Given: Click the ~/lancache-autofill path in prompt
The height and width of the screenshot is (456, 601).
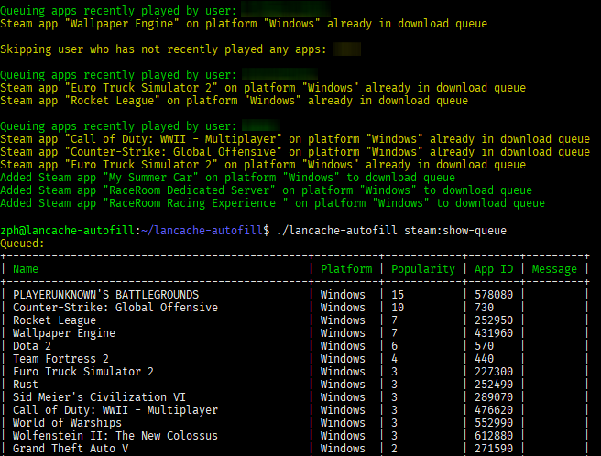Looking at the screenshot, I should pos(202,231).
